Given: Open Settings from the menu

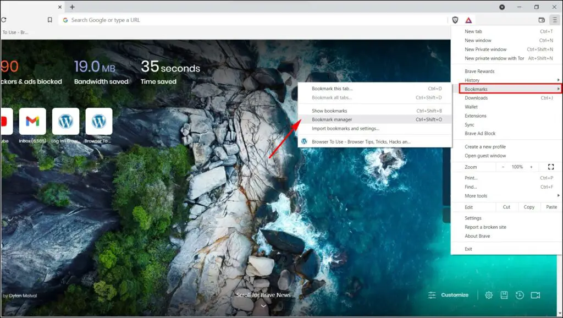Looking at the screenshot, I should click(x=506, y=218).
